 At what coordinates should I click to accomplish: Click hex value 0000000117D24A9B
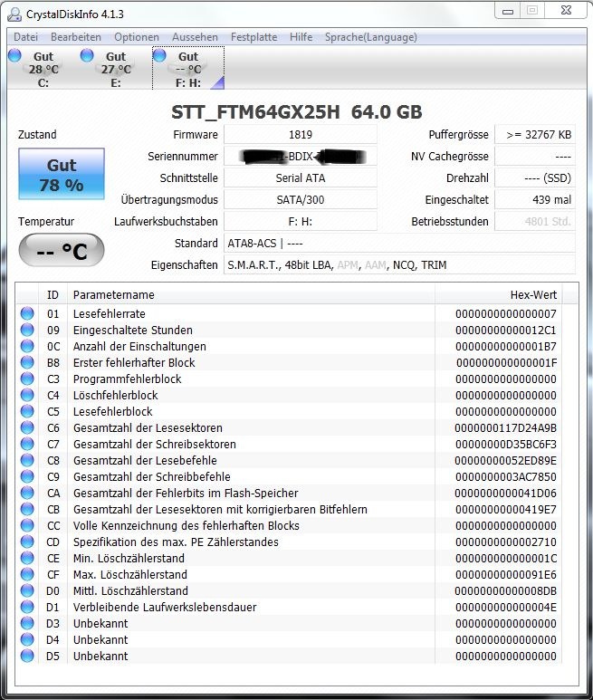pyautogui.click(x=506, y=427)
